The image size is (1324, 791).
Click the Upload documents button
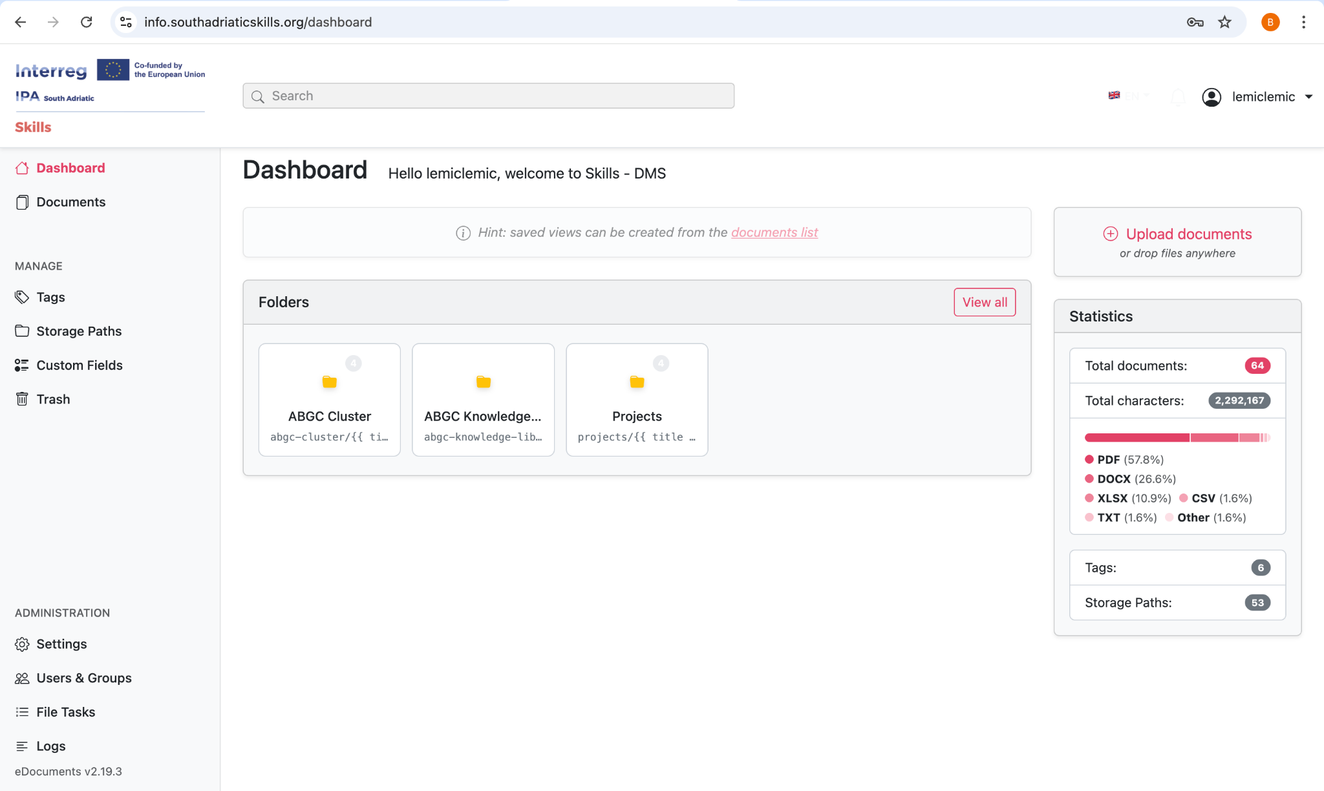pyautogui.click(x=1178, y=233)
